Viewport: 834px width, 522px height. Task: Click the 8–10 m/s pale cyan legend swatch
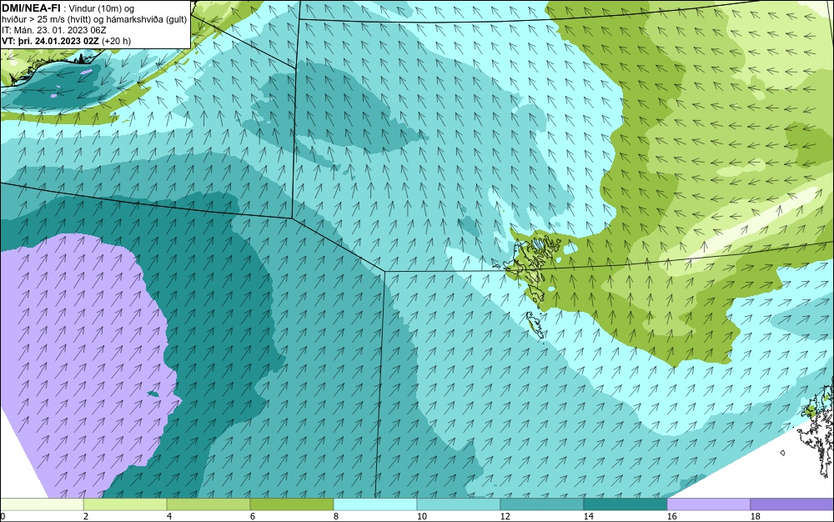375,504
